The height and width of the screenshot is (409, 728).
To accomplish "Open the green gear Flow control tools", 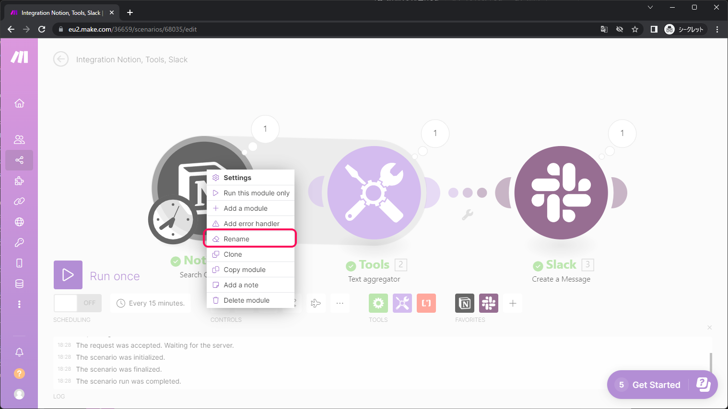I will (x=378, y=303).
